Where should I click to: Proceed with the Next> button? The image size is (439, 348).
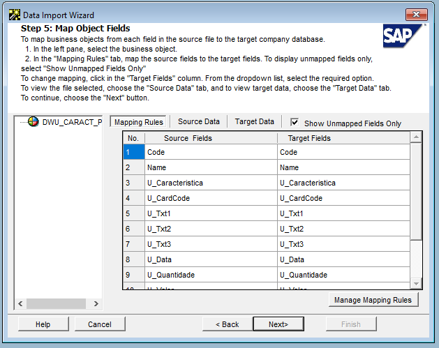[x=278, y=324]
